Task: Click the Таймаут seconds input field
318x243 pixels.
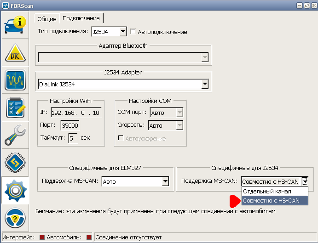Action: 73,138
